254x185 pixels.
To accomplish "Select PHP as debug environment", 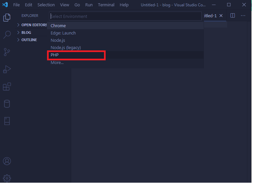I will click(125, 55).
